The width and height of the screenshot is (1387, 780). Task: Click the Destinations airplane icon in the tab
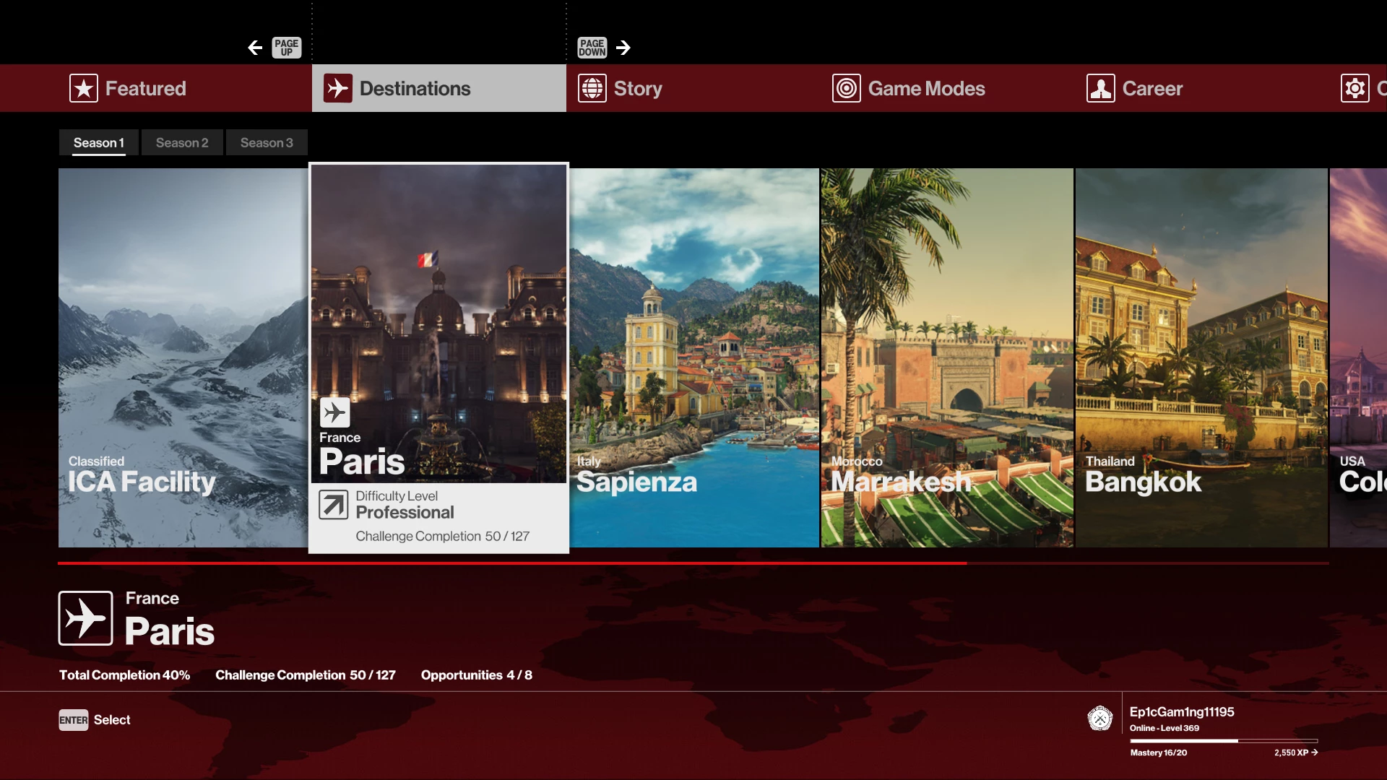coord(338,88)
